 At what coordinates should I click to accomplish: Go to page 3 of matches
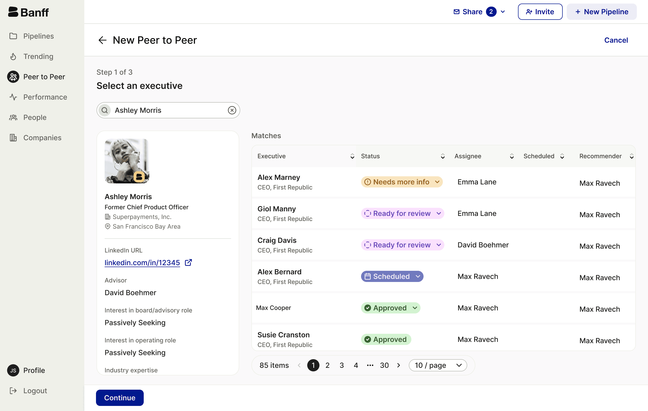[x=342, y=365]
